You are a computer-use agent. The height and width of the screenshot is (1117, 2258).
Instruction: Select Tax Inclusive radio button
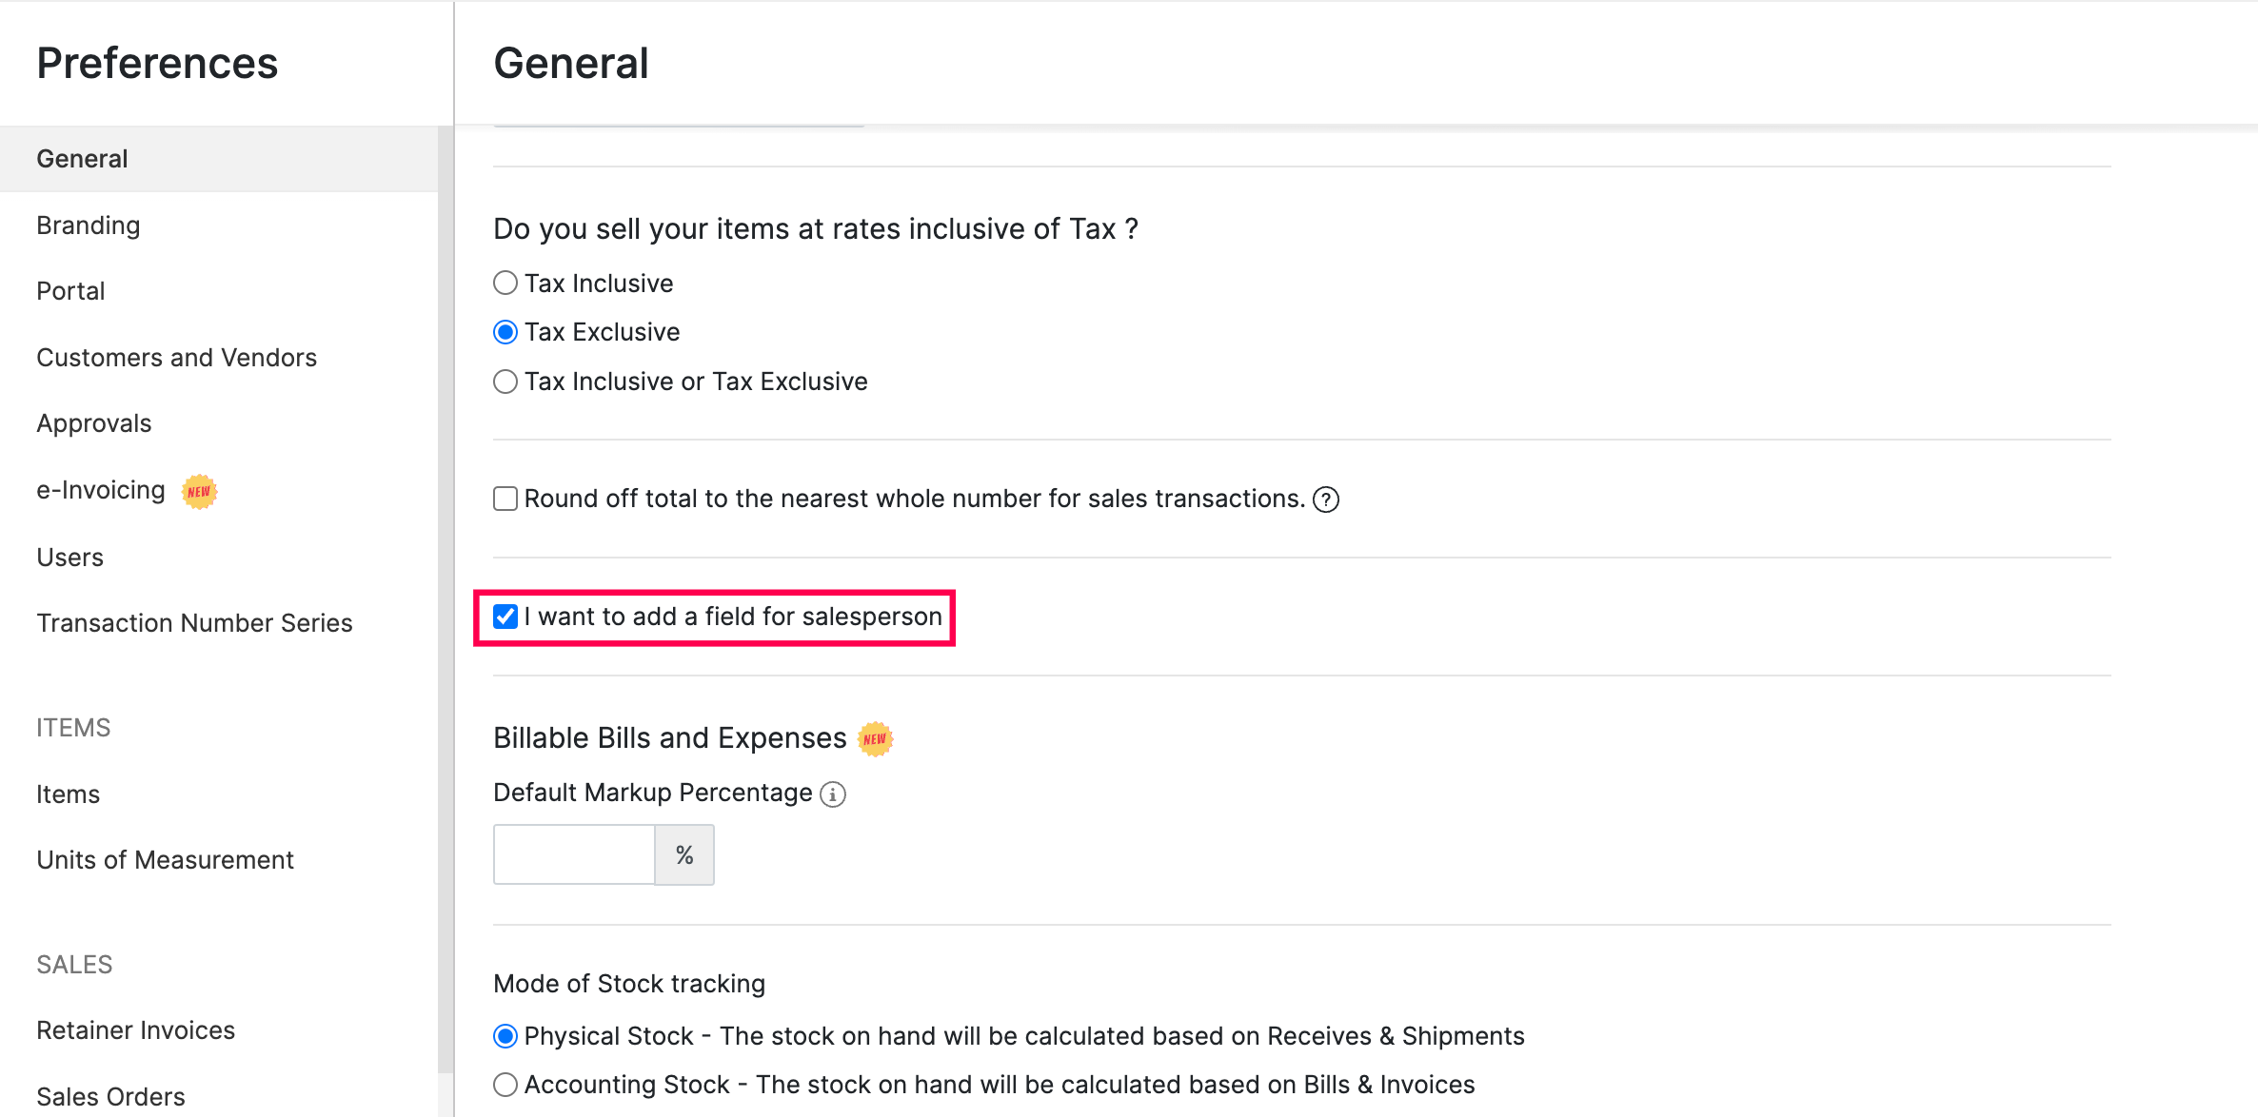click(x=506, y=281)
